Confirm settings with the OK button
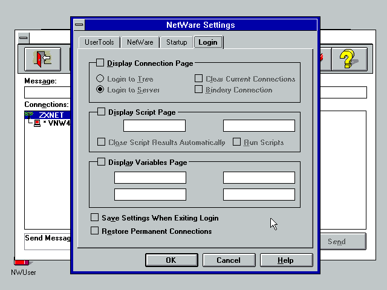Viewport: 387px width, 290px height. [172, 260]
